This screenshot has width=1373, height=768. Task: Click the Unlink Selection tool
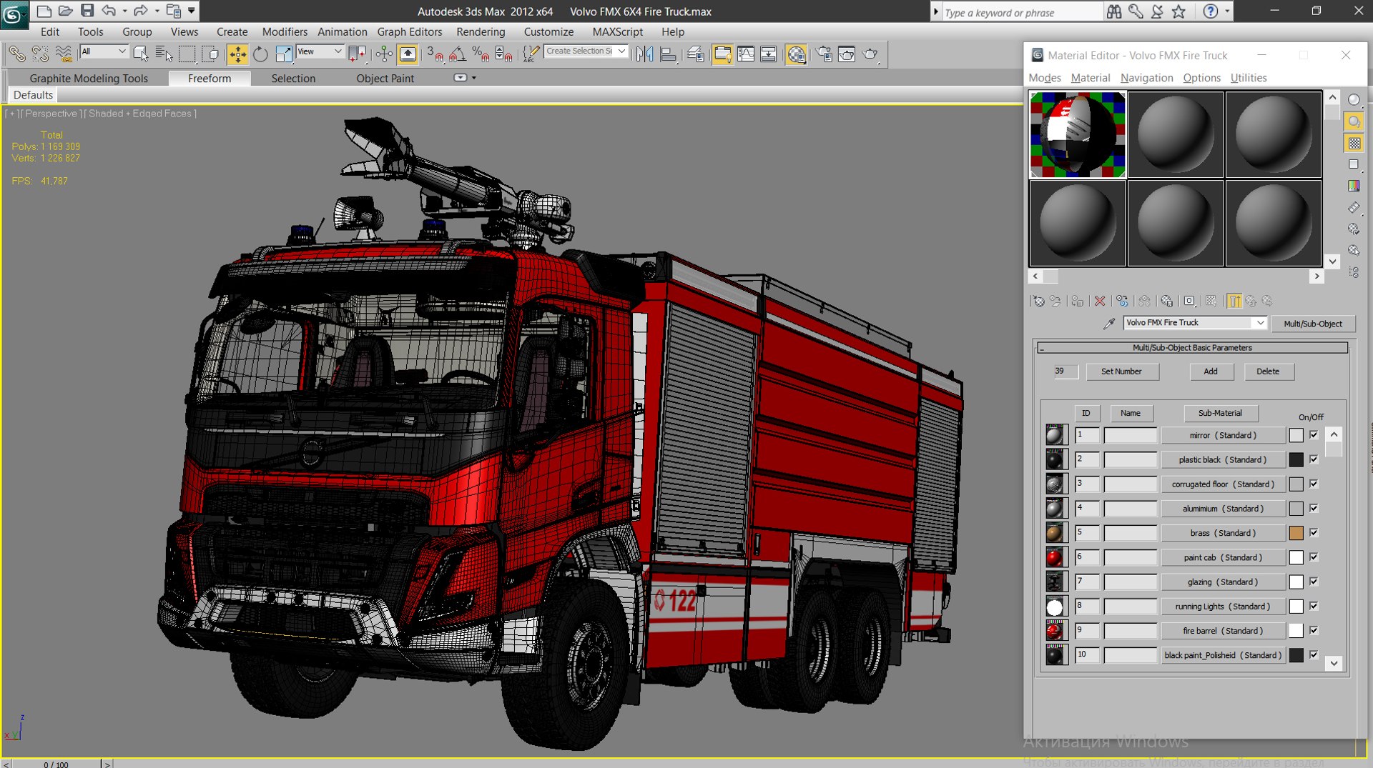click(40, 54)
